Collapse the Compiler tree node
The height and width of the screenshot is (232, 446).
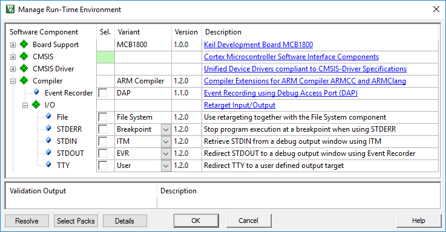[x=13, y=81]
